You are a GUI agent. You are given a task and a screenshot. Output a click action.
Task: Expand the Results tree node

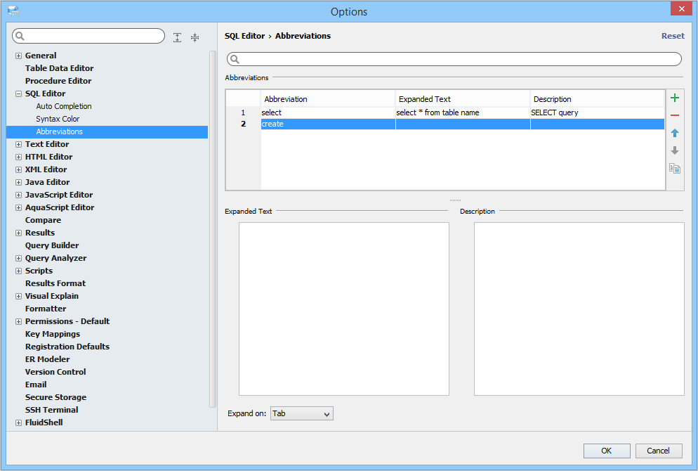[18, 233]
